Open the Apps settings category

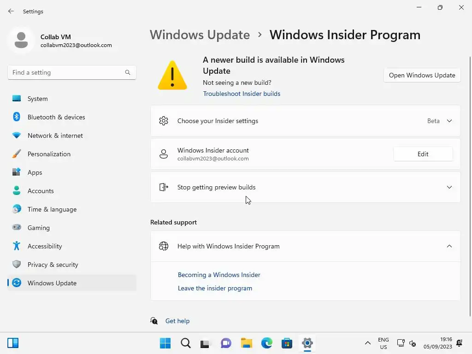(71, 172)
